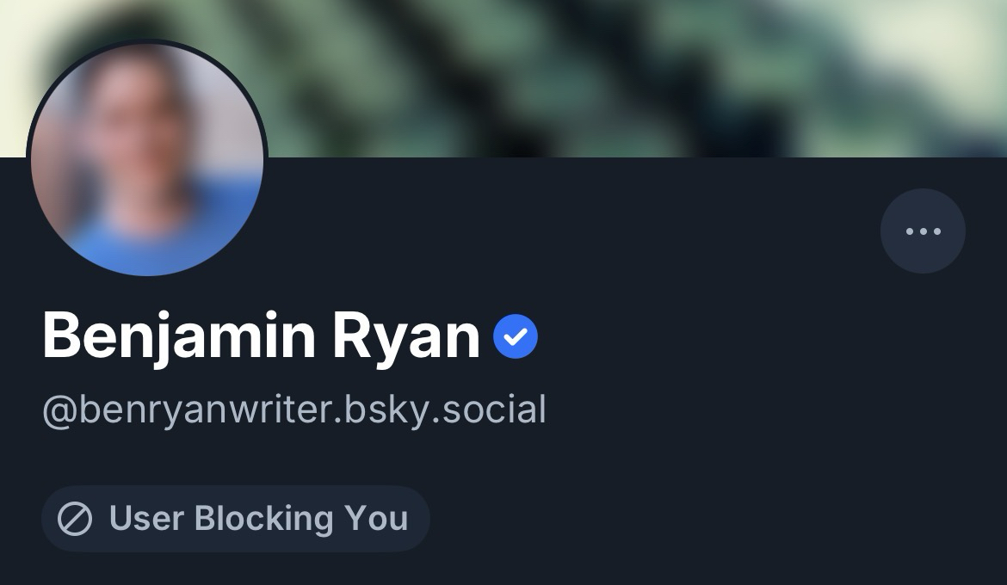Click the "User Blocking You" label
The image size is (1007, 585).
[x=258, y=519]
